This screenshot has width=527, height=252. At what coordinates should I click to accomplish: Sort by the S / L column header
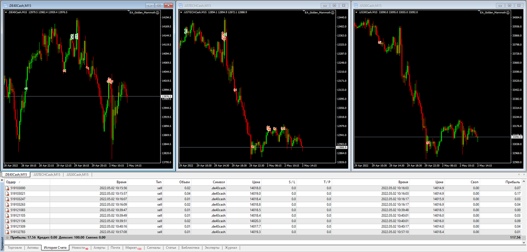click(292, 182)
